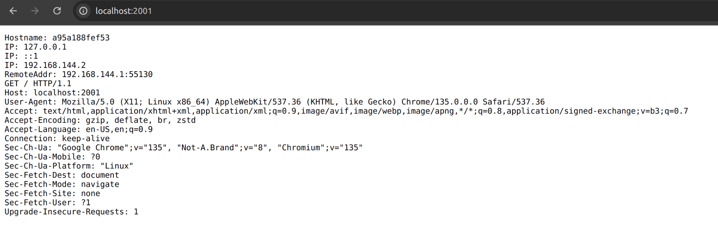Click the GET / HTTP/1.1 line
718x248 pixels.
click(x=38, y=83)
